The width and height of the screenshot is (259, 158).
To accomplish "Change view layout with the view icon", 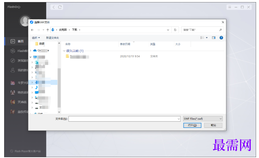I will pyautogui.click(x=202, y=38).
